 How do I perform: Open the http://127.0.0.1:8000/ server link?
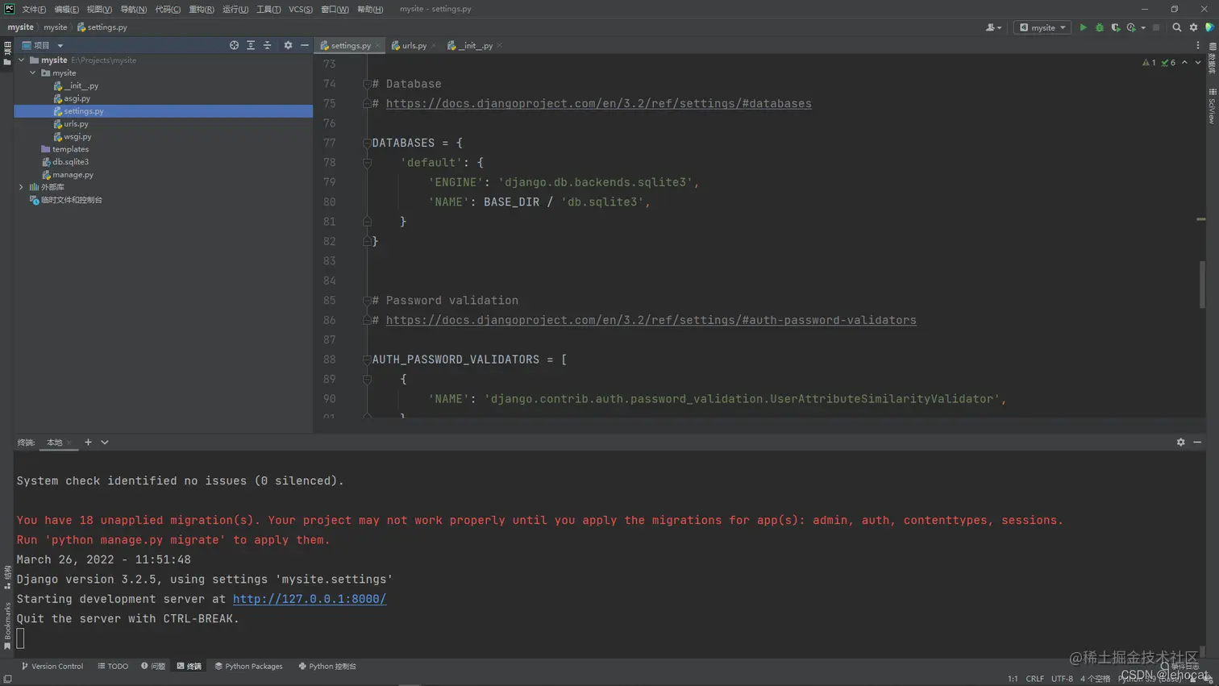[310, 599]
